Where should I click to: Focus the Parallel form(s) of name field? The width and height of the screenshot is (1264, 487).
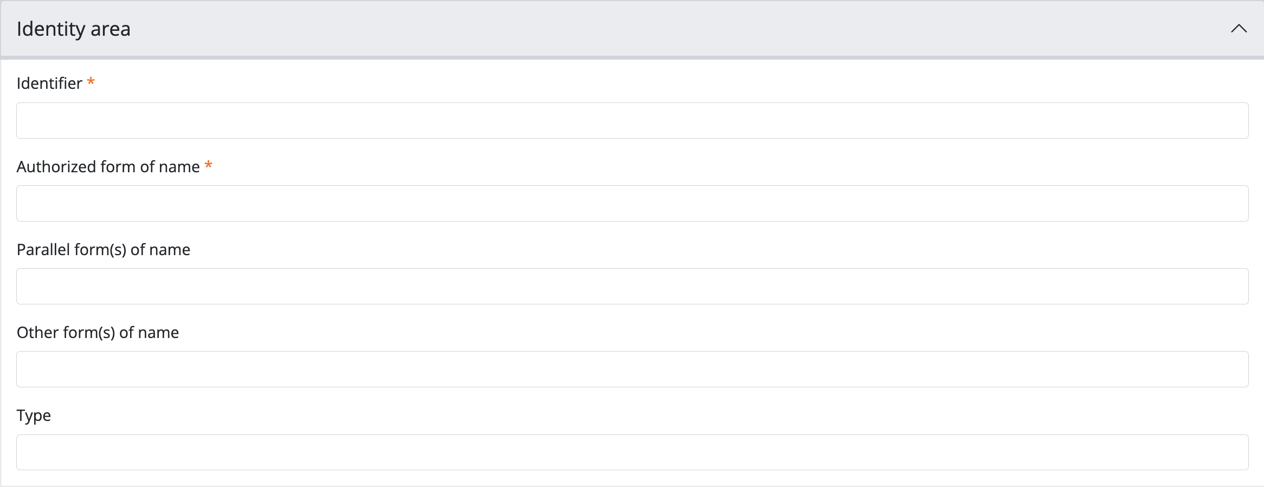632,287
